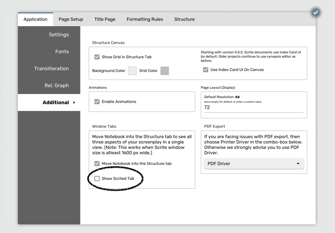Image resolution: width=335 pixels, height=233 pixels.
Task: Select the Additional sidebar section
Action: [x=56, y=102]
